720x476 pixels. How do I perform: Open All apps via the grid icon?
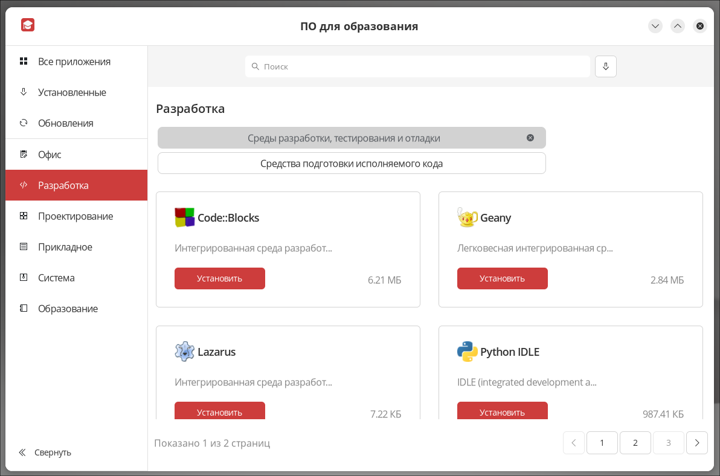(x=24, y=61)
